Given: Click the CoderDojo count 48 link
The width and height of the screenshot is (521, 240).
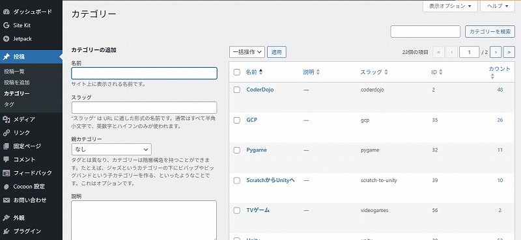Looking at the screenshot, I should tap(500, 90).
